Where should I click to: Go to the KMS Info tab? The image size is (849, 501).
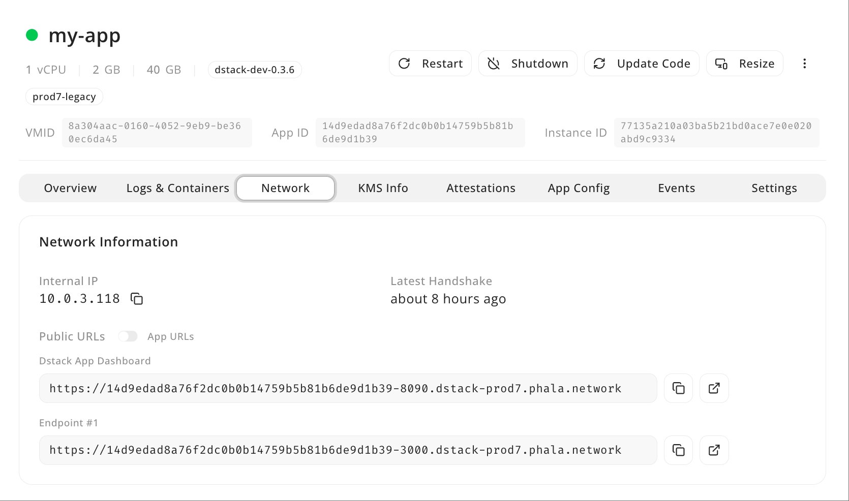tap(383, 188)
